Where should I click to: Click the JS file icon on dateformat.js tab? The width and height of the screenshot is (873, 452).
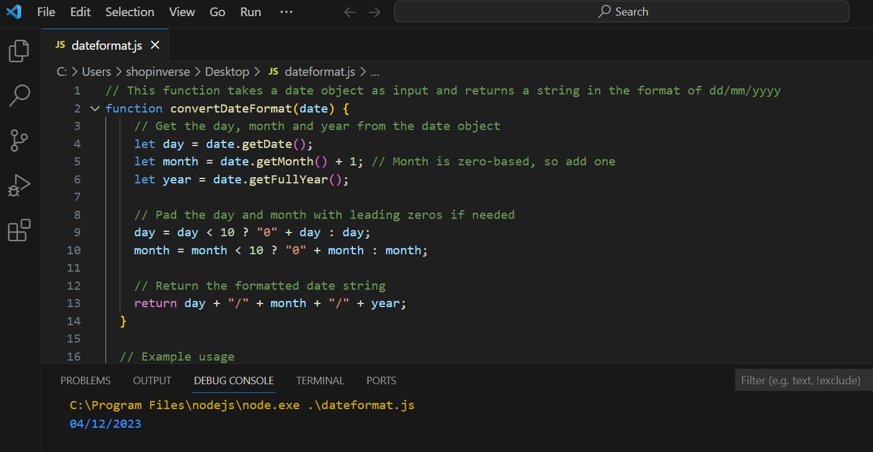point(60,45)
